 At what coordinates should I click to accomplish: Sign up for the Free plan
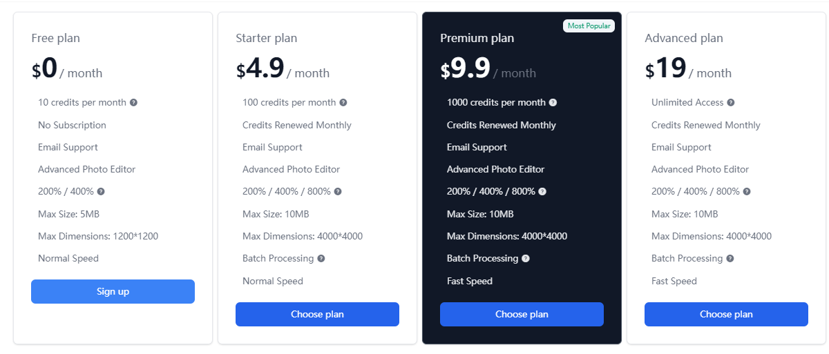[113, 291]
